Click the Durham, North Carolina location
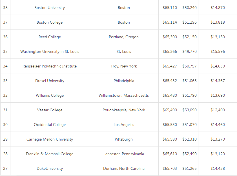 124,168
